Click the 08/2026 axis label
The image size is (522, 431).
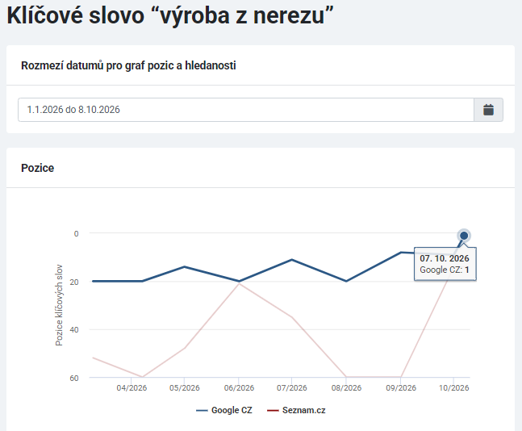346,388
